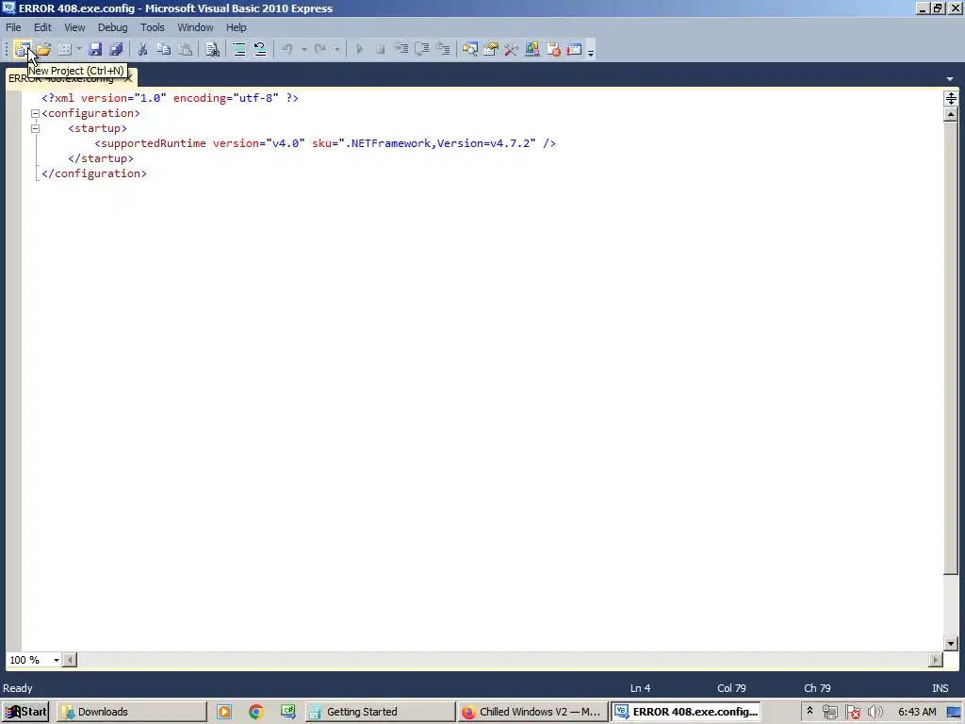Click the horizontal scrollbar left arrow

point(70,660)
